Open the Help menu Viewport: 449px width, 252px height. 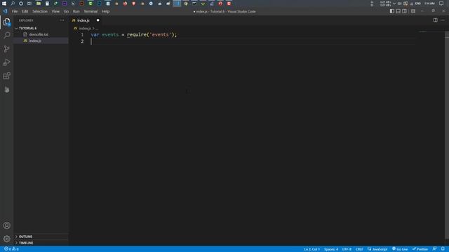pyautogui.click(x=105, y=11)
